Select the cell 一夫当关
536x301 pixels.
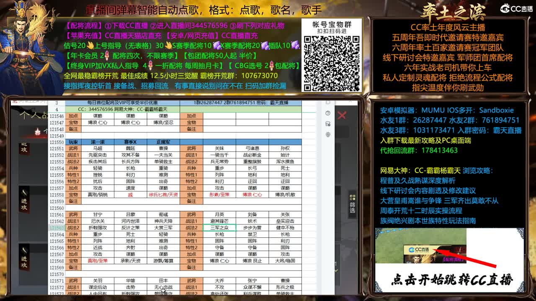coord(163,155)
